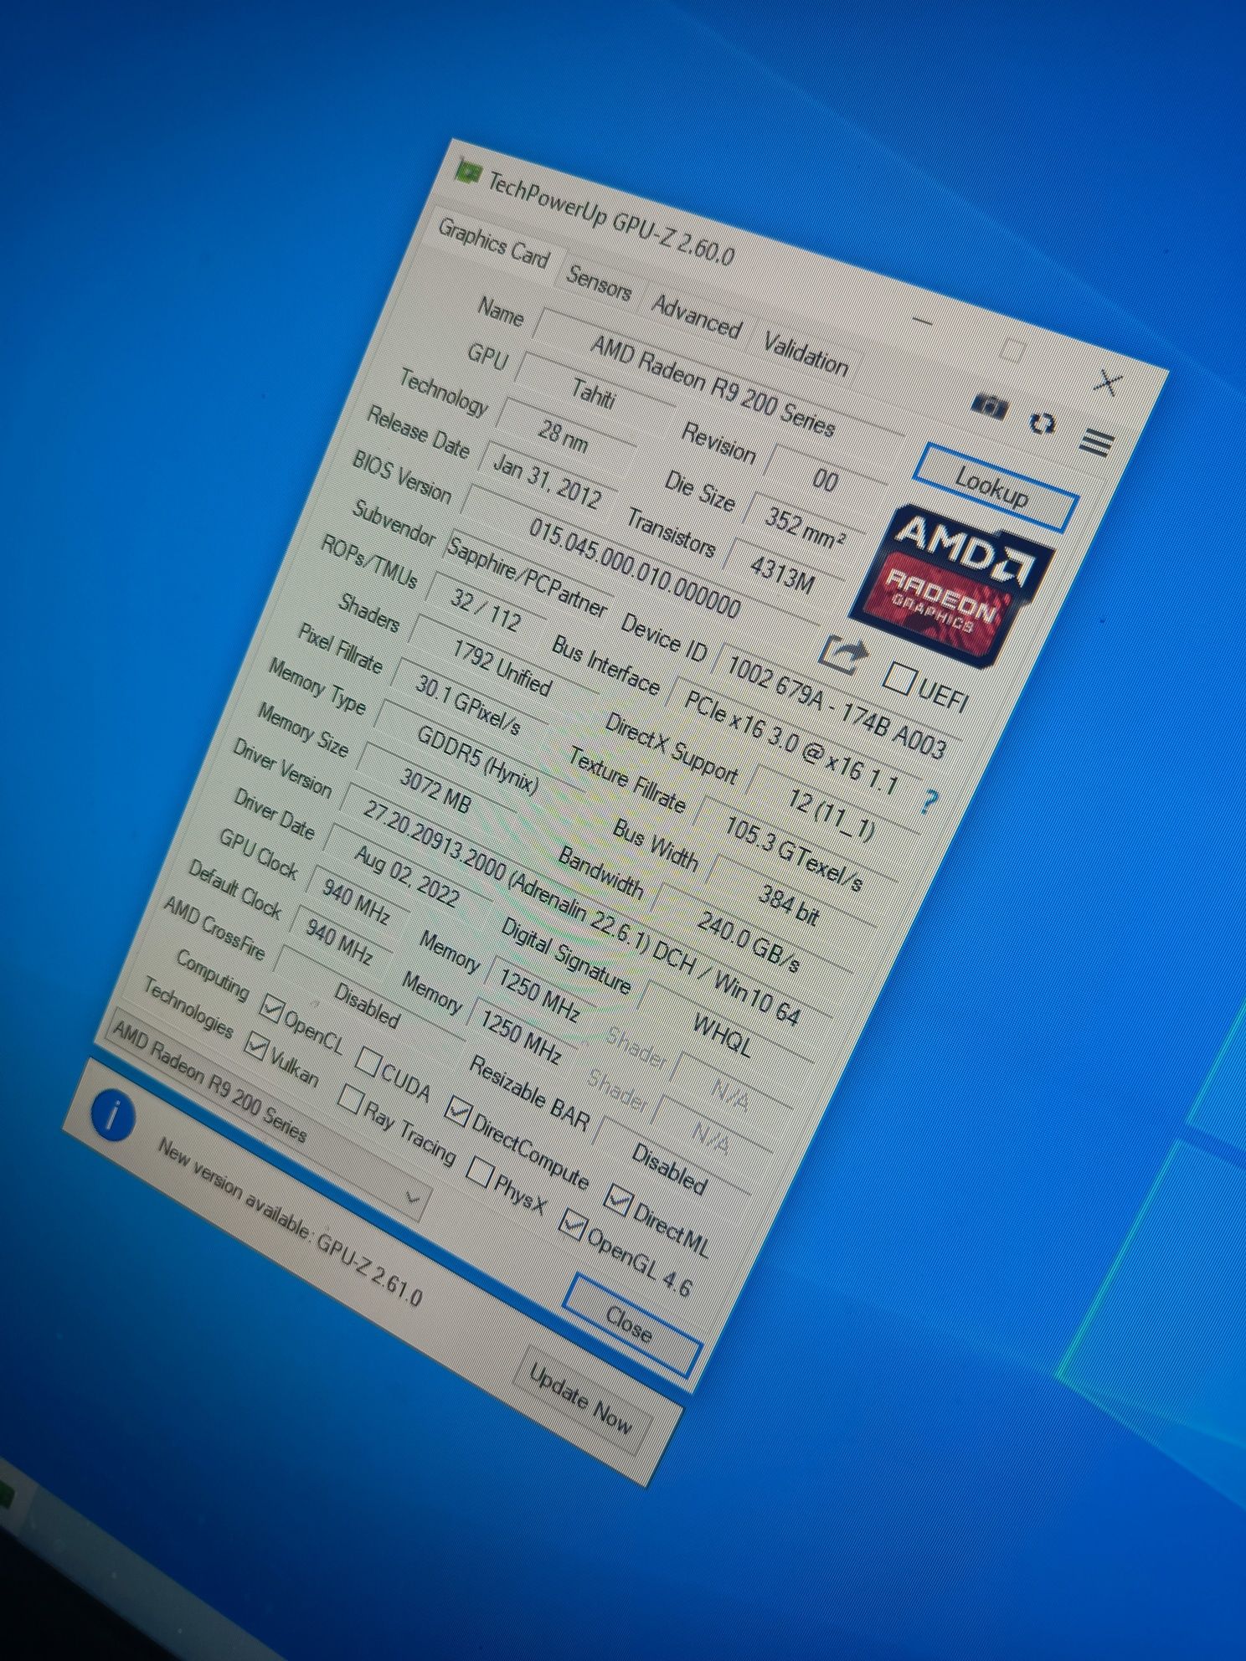Minimize the GPU-Z window
The height and width of the screenshot is (1661, 1246).
coord(922,320)
